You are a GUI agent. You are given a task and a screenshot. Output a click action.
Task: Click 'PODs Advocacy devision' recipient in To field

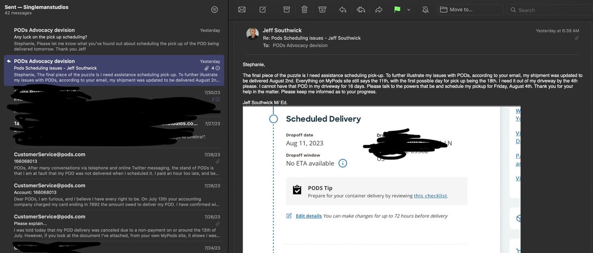pos(300,45)
